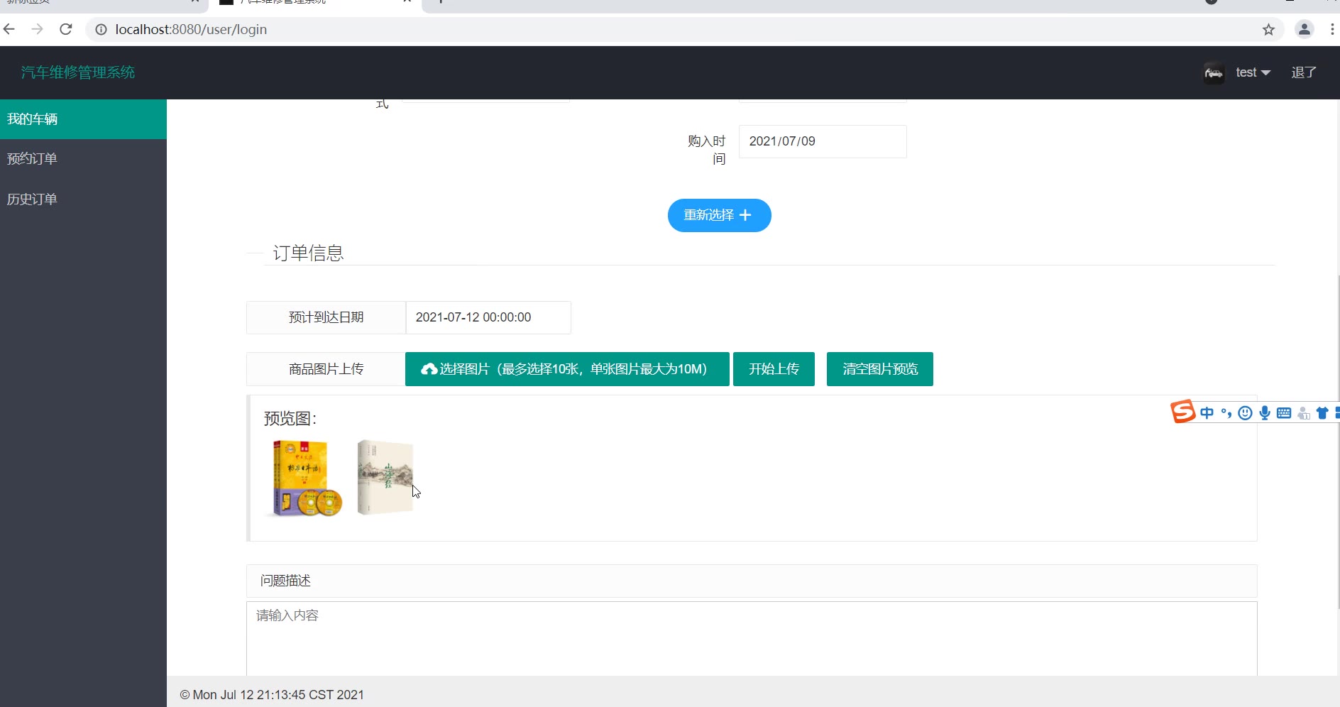The height and width of the screenshot is (707, 1340).
Task: View site information icon beside URL
Action: point(101,29)
